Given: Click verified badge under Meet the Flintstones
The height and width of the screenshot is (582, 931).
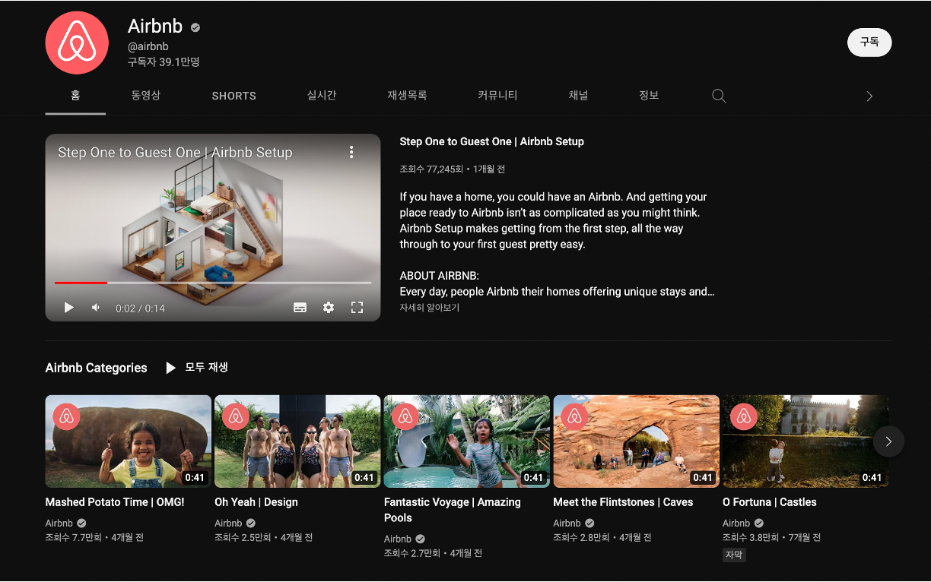Looking at the screenshot, I should 589,523.
